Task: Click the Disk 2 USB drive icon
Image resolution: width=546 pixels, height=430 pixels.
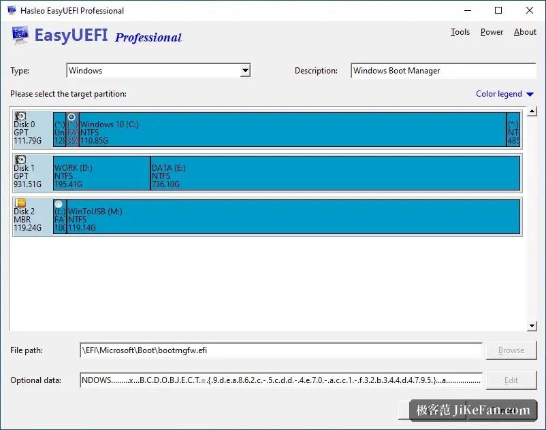Action: coord(20,203)
